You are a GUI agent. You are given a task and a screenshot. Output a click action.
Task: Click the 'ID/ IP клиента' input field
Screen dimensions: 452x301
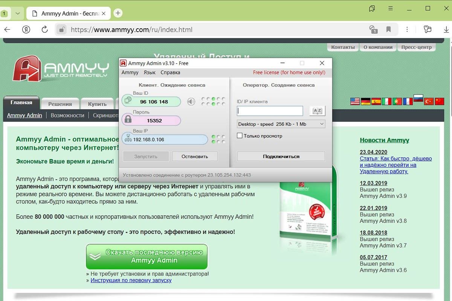coord(270,111)
